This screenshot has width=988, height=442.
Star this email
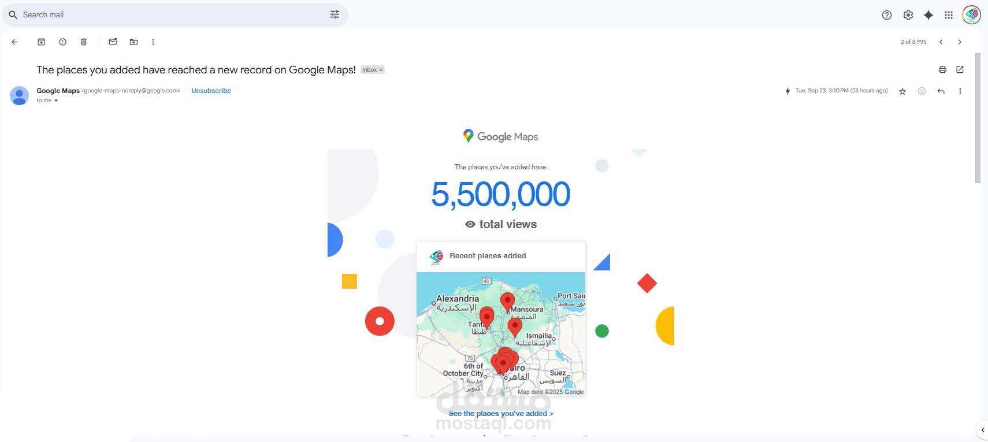902,91
